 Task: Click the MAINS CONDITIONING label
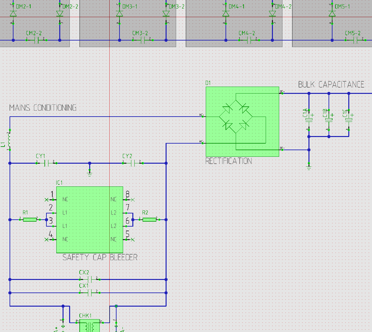tap(43, 108)
